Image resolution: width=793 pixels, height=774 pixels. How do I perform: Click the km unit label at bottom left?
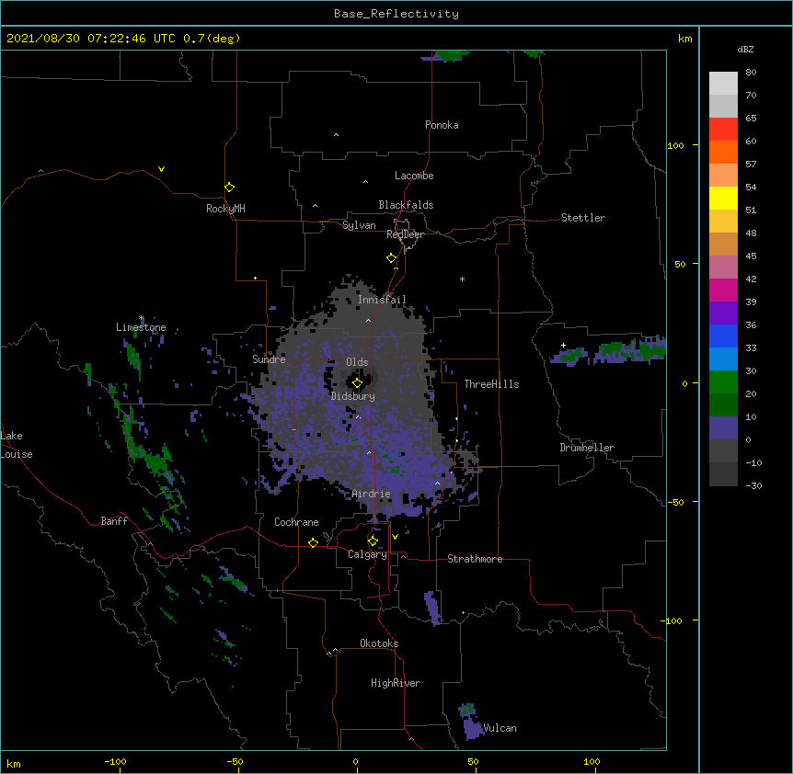tap(13, 764)
